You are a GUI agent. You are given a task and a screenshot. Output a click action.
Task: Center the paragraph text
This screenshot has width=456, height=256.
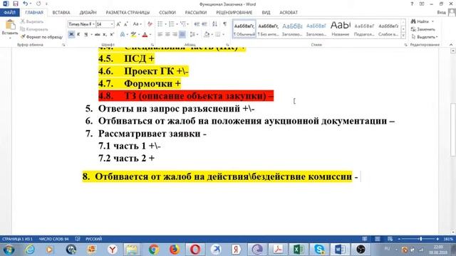click(167, 34)
